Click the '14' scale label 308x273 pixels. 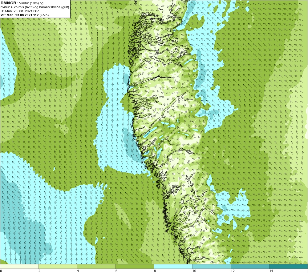[271, 271]
